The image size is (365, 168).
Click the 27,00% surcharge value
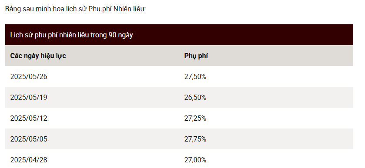click(x=195, y=160)
